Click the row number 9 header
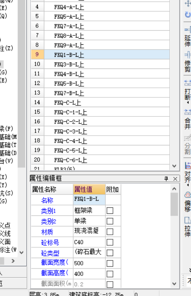Screen dimensions: 191x296 point(37,54)
